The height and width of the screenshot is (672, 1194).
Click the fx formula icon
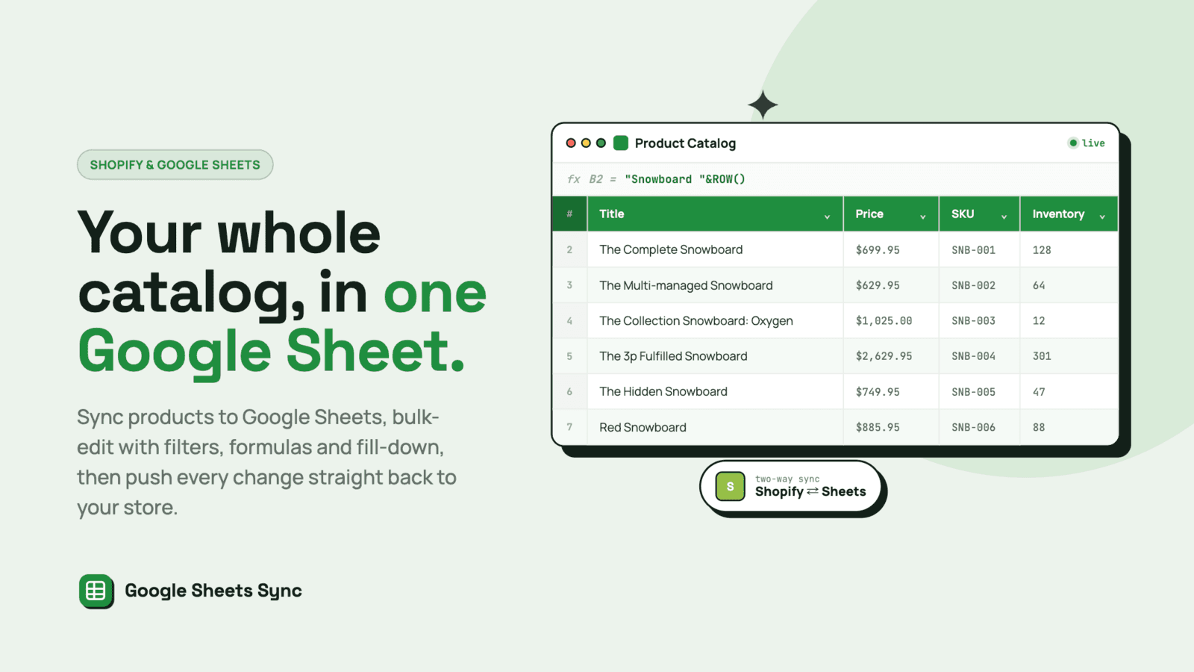(573, 179)
